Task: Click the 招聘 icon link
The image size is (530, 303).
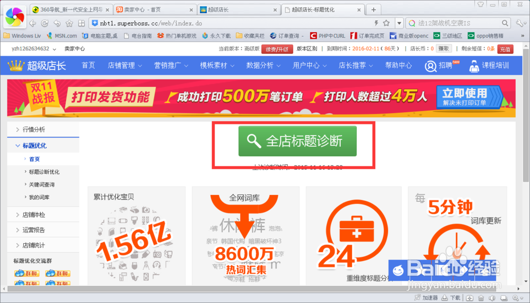Action: (442, 66)
